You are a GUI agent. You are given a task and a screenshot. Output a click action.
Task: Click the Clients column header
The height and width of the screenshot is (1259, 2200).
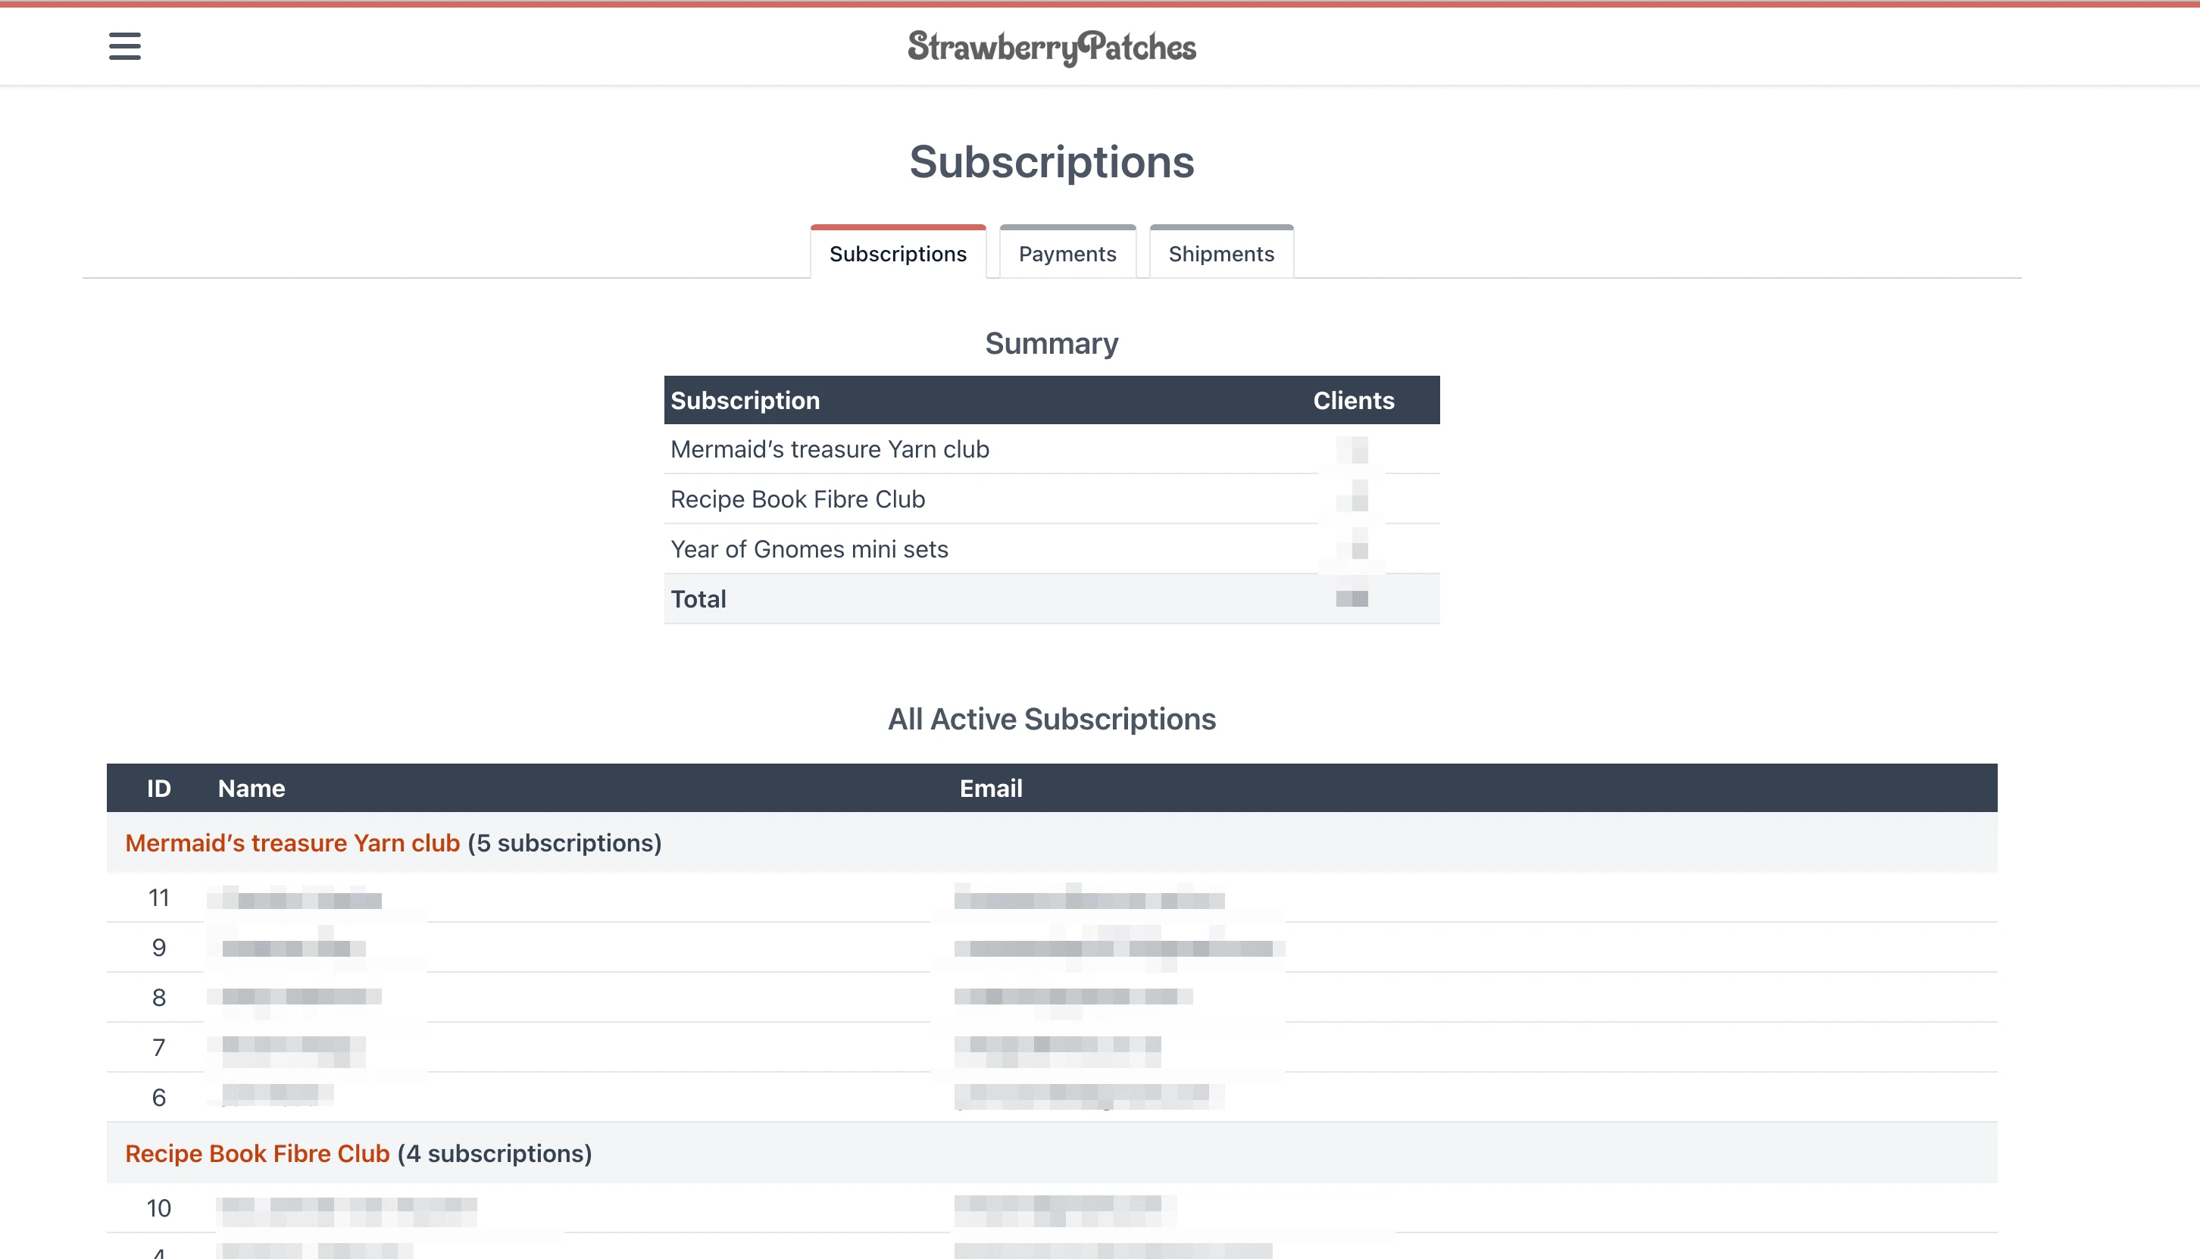(1352, 399)
